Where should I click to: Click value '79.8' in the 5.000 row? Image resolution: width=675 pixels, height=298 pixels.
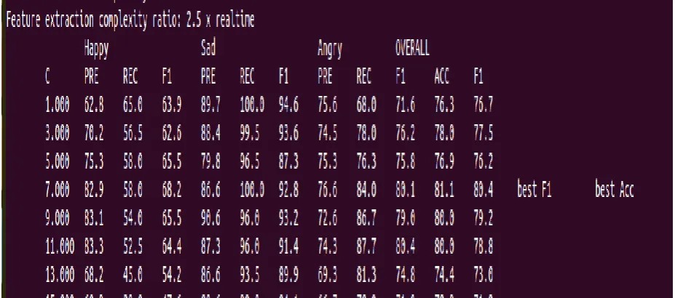(210, 161)
